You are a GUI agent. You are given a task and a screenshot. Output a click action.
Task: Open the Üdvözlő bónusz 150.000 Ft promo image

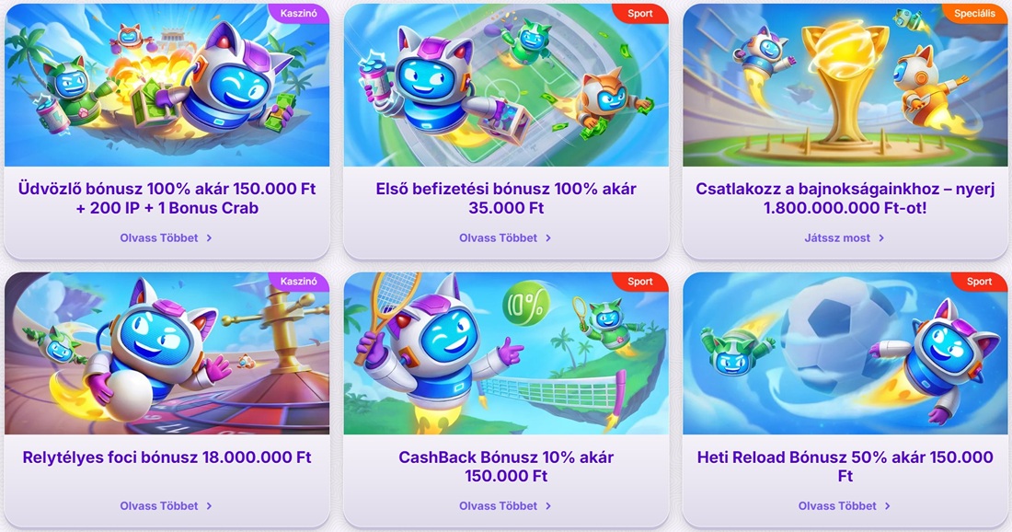[x=167, y=86]
